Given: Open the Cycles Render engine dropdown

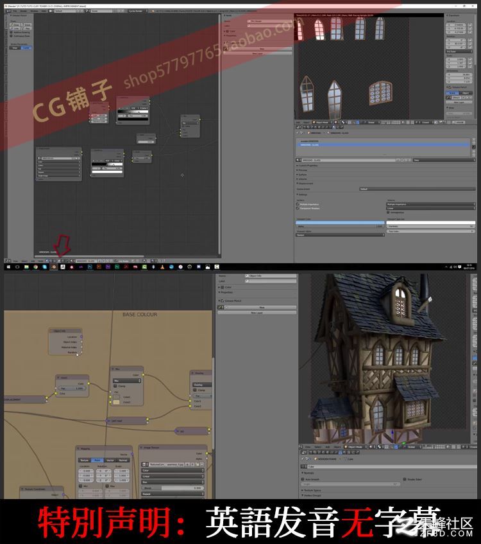Looking at the screenshot, I should [138, 11].
